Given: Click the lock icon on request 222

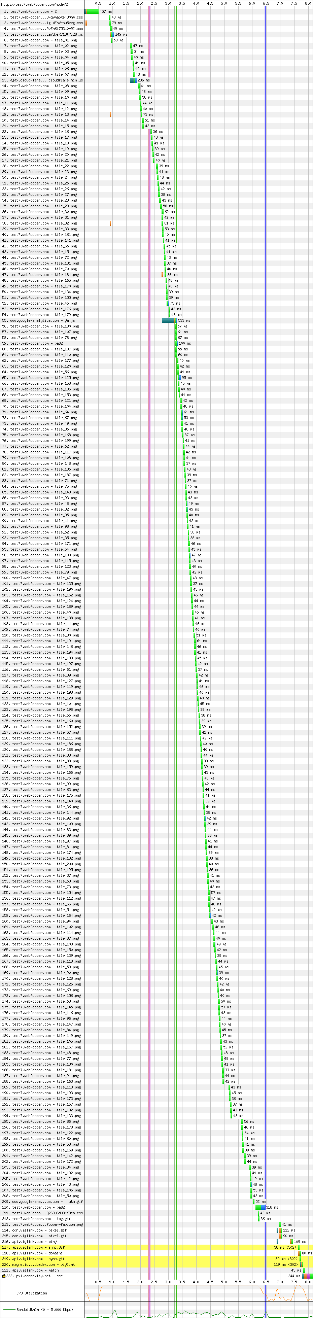Looking at the screenshot, I should (4, 1276).
